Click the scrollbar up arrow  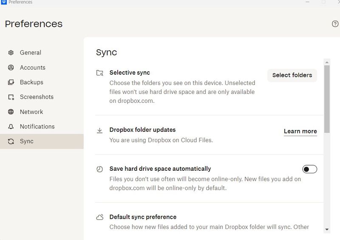click(x=327, y=62)
